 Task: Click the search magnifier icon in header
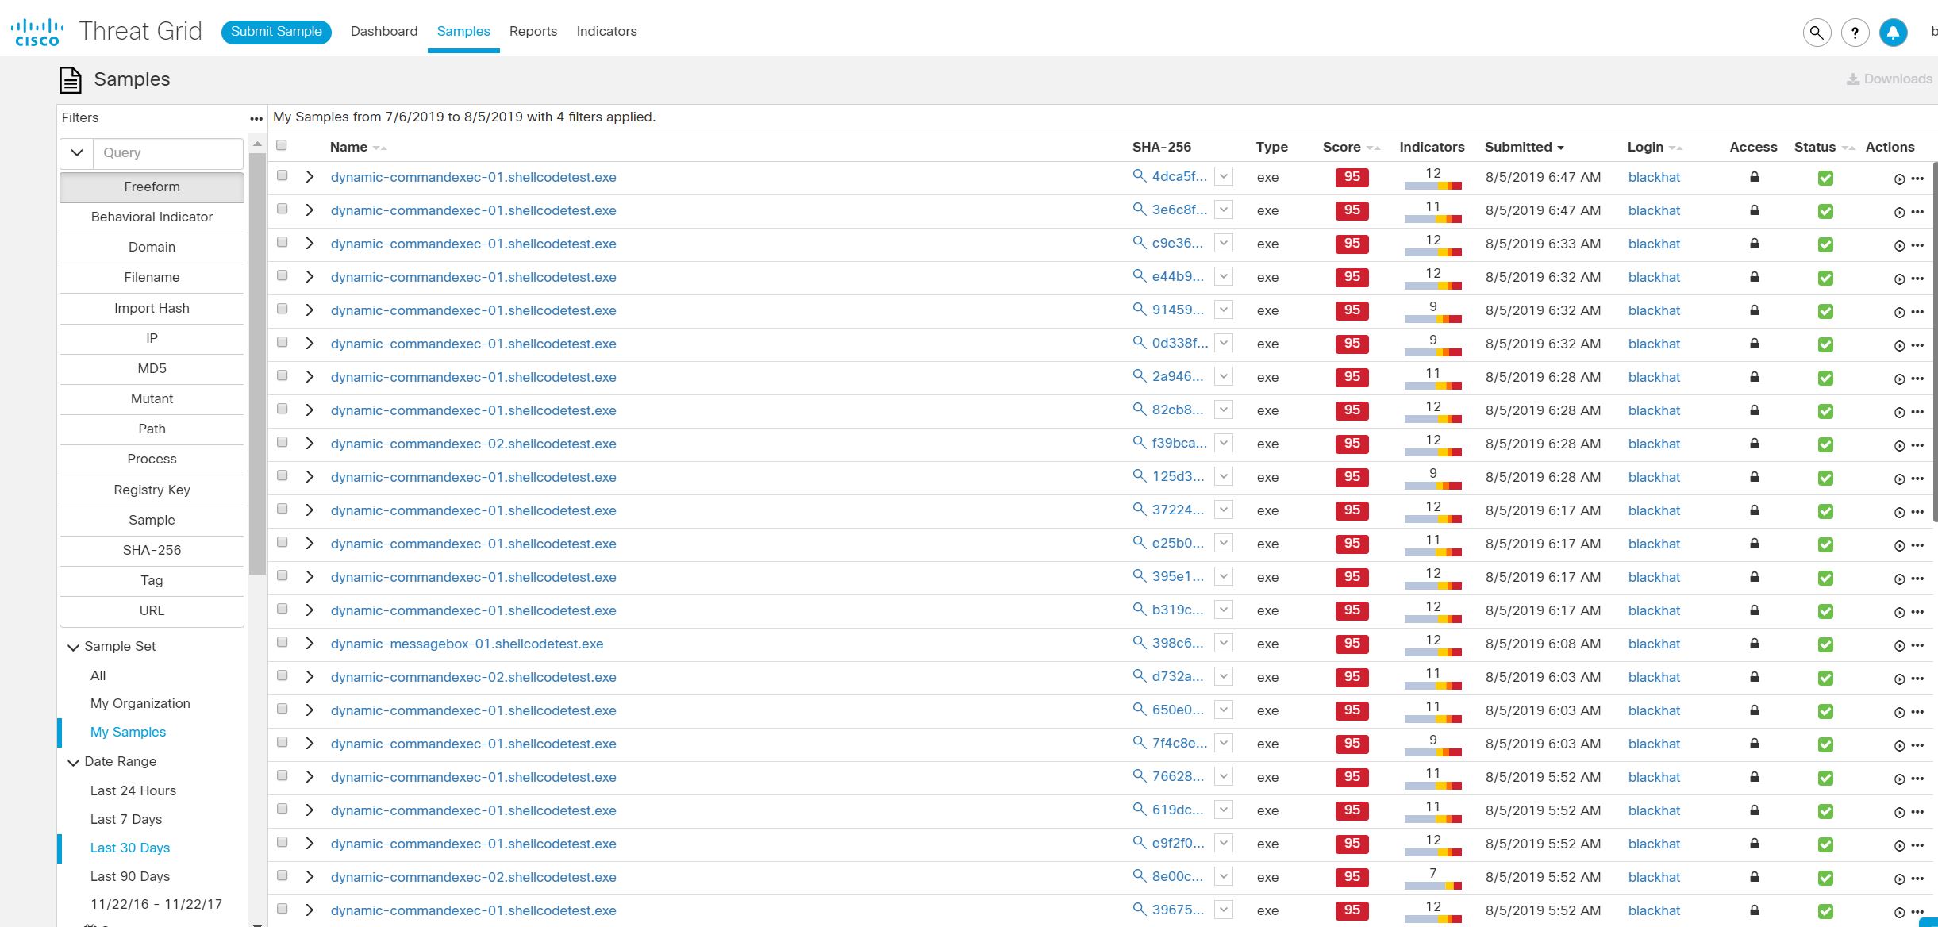pos(1817,33)
